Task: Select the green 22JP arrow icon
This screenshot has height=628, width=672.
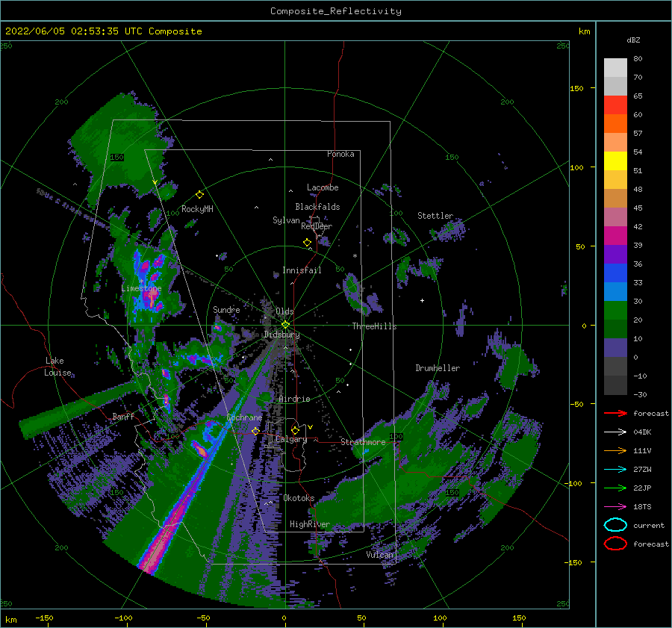Action: pyautogui.click(x=615, y=488)
